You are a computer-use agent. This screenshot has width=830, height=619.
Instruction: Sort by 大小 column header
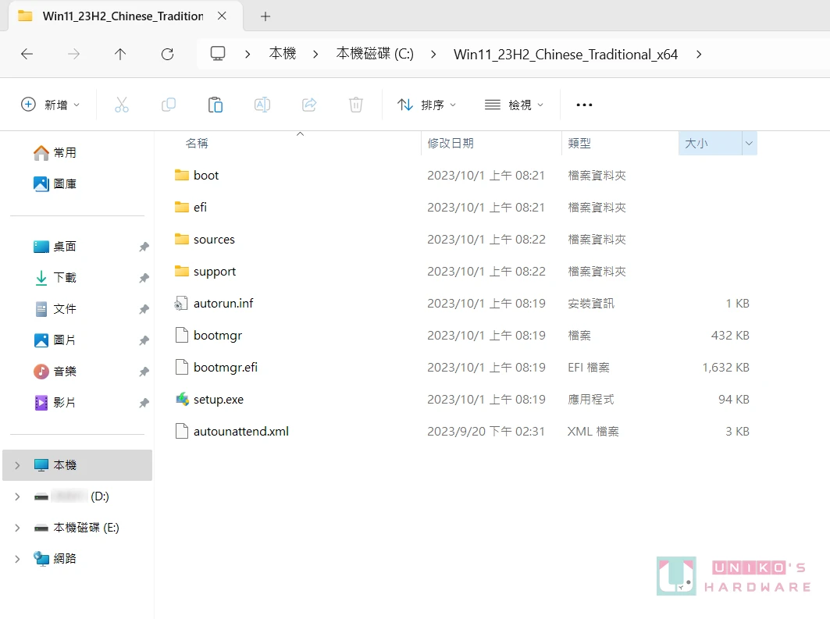[x=696, y=144]
